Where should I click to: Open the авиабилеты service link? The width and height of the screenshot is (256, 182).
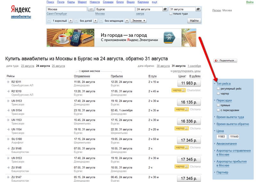[21, 17]
